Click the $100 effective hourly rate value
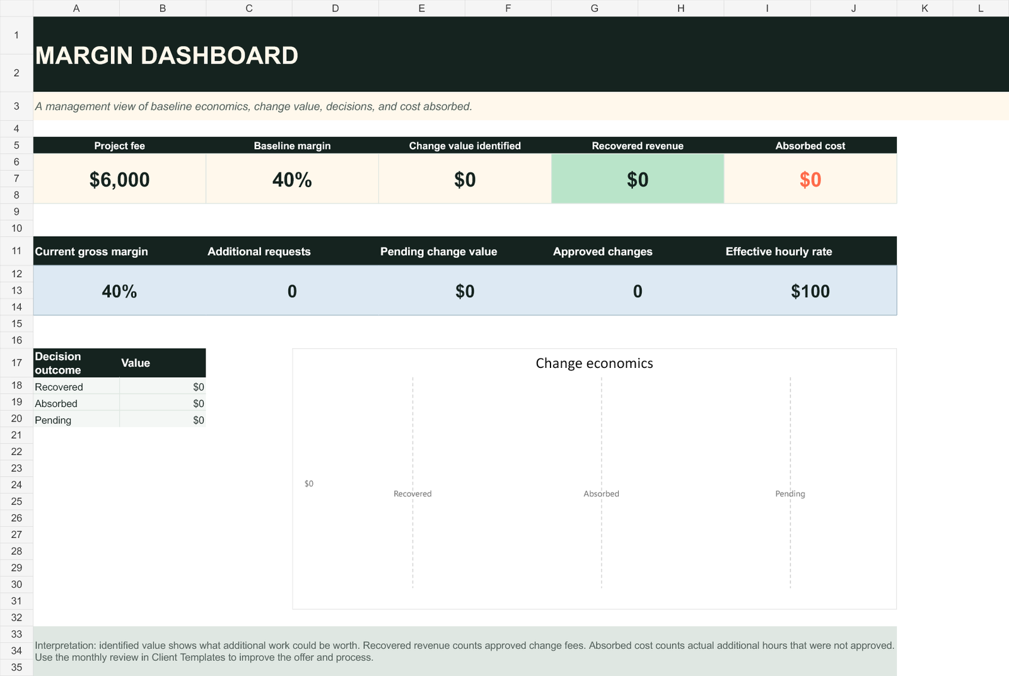The width and height of the screenshot is (1009, 676). coord(810,291)
